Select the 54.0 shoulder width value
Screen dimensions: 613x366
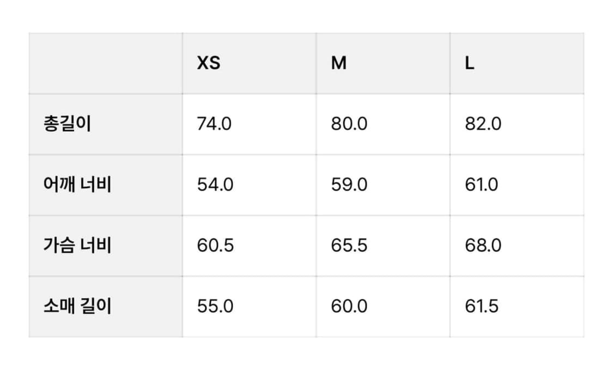coord(215,185)
